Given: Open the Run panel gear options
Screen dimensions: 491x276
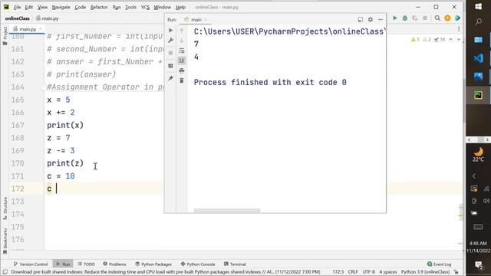Looking at the screenshot, I should point(371,19).
